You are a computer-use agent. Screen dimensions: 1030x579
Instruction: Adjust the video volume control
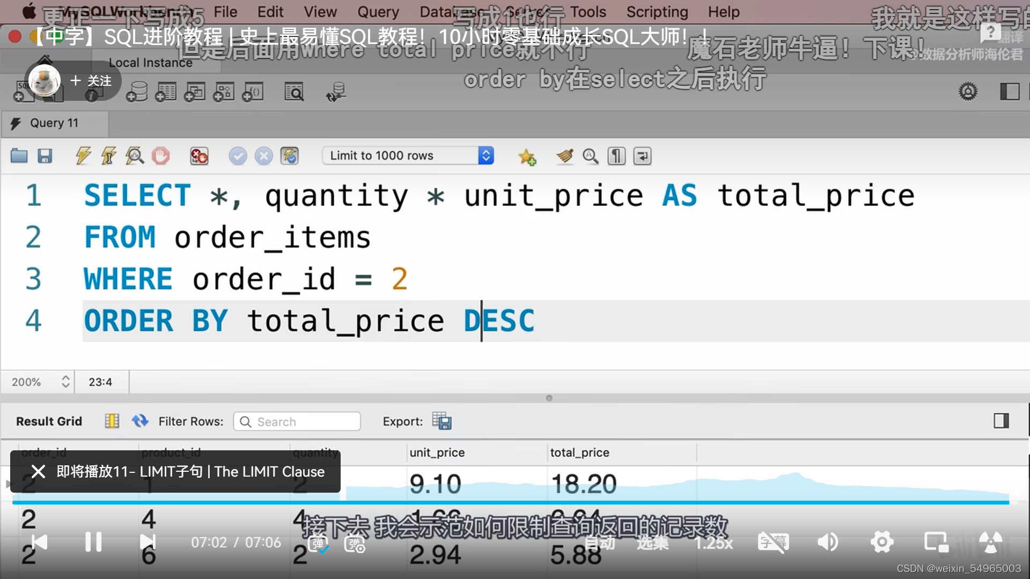(828, 542)
